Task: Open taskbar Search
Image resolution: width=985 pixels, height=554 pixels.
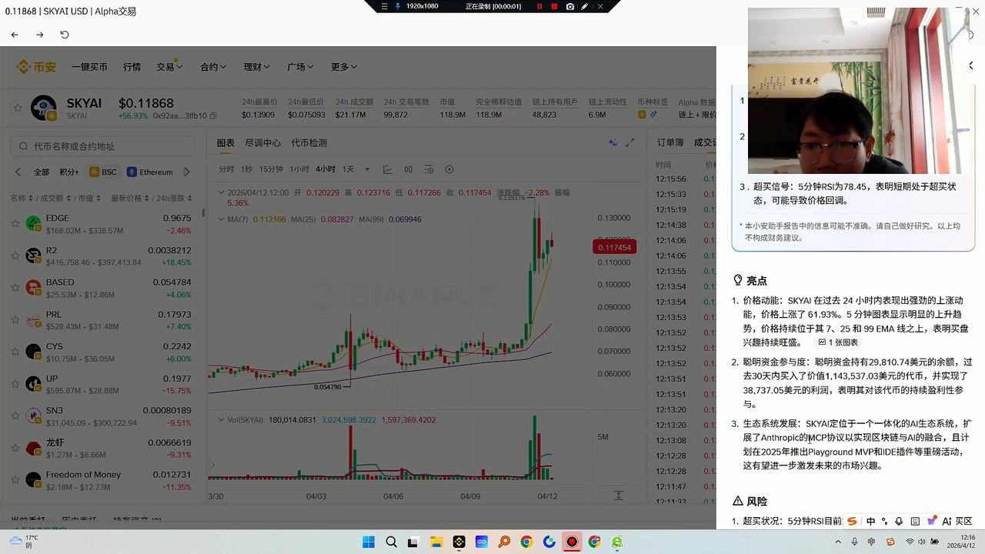Action: point(391,542)
